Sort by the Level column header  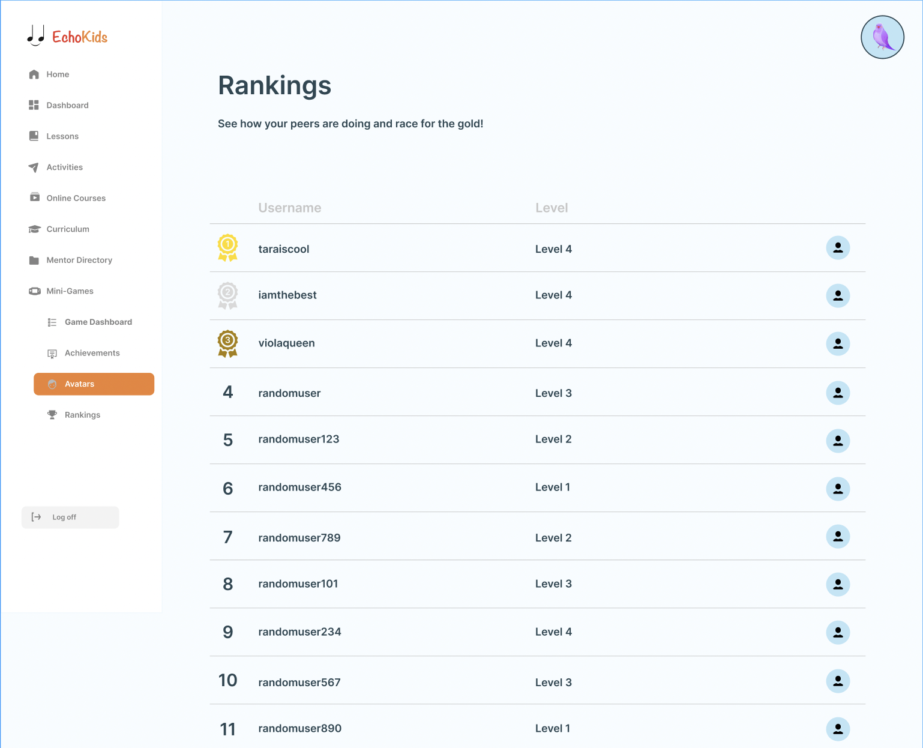pos(551,208)
